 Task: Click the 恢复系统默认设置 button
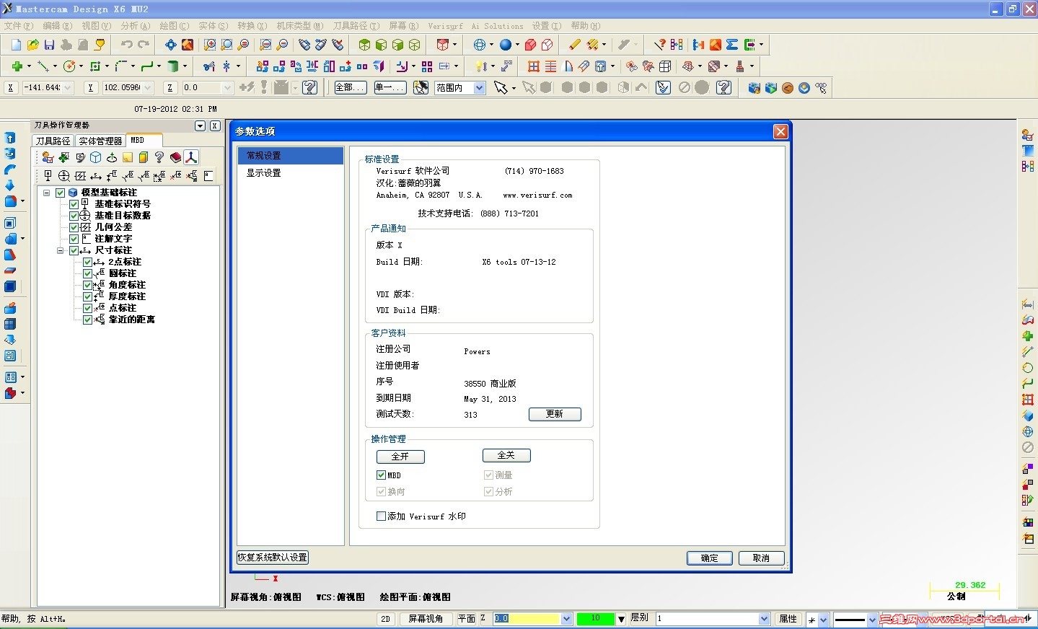pos(273,558)
